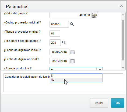Click the magnifier next to Codigo proveedor original
The width and height of the screenshot is (127, 112).
tap(72, 24)
